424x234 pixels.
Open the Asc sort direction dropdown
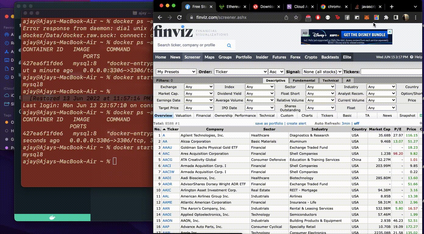[276, 72]
